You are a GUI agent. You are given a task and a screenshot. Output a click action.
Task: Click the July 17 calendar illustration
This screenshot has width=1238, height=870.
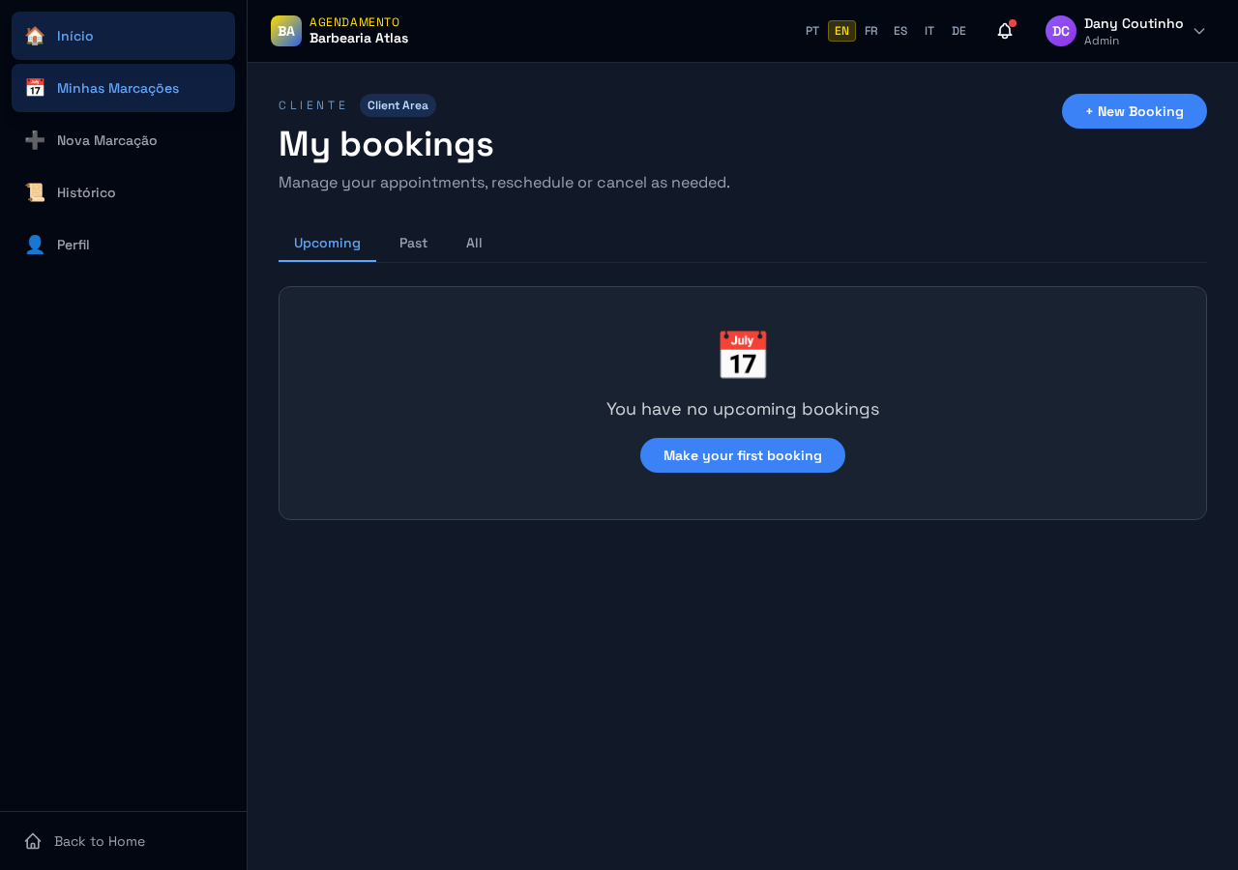[743, 355]
